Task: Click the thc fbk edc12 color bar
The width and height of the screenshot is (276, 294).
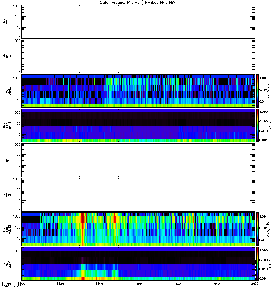Action: pos(258,229)
